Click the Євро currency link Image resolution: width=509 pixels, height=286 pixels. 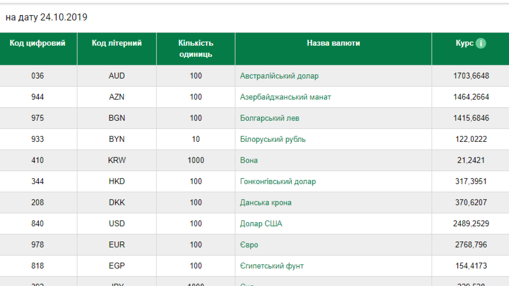click(249, 245)
